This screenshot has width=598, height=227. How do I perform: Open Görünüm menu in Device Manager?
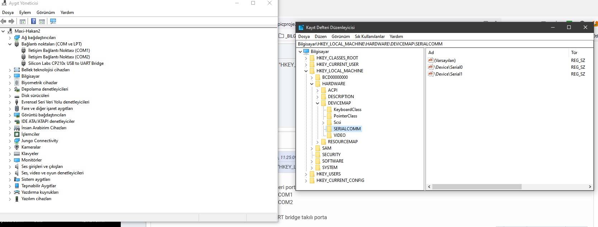46,13
